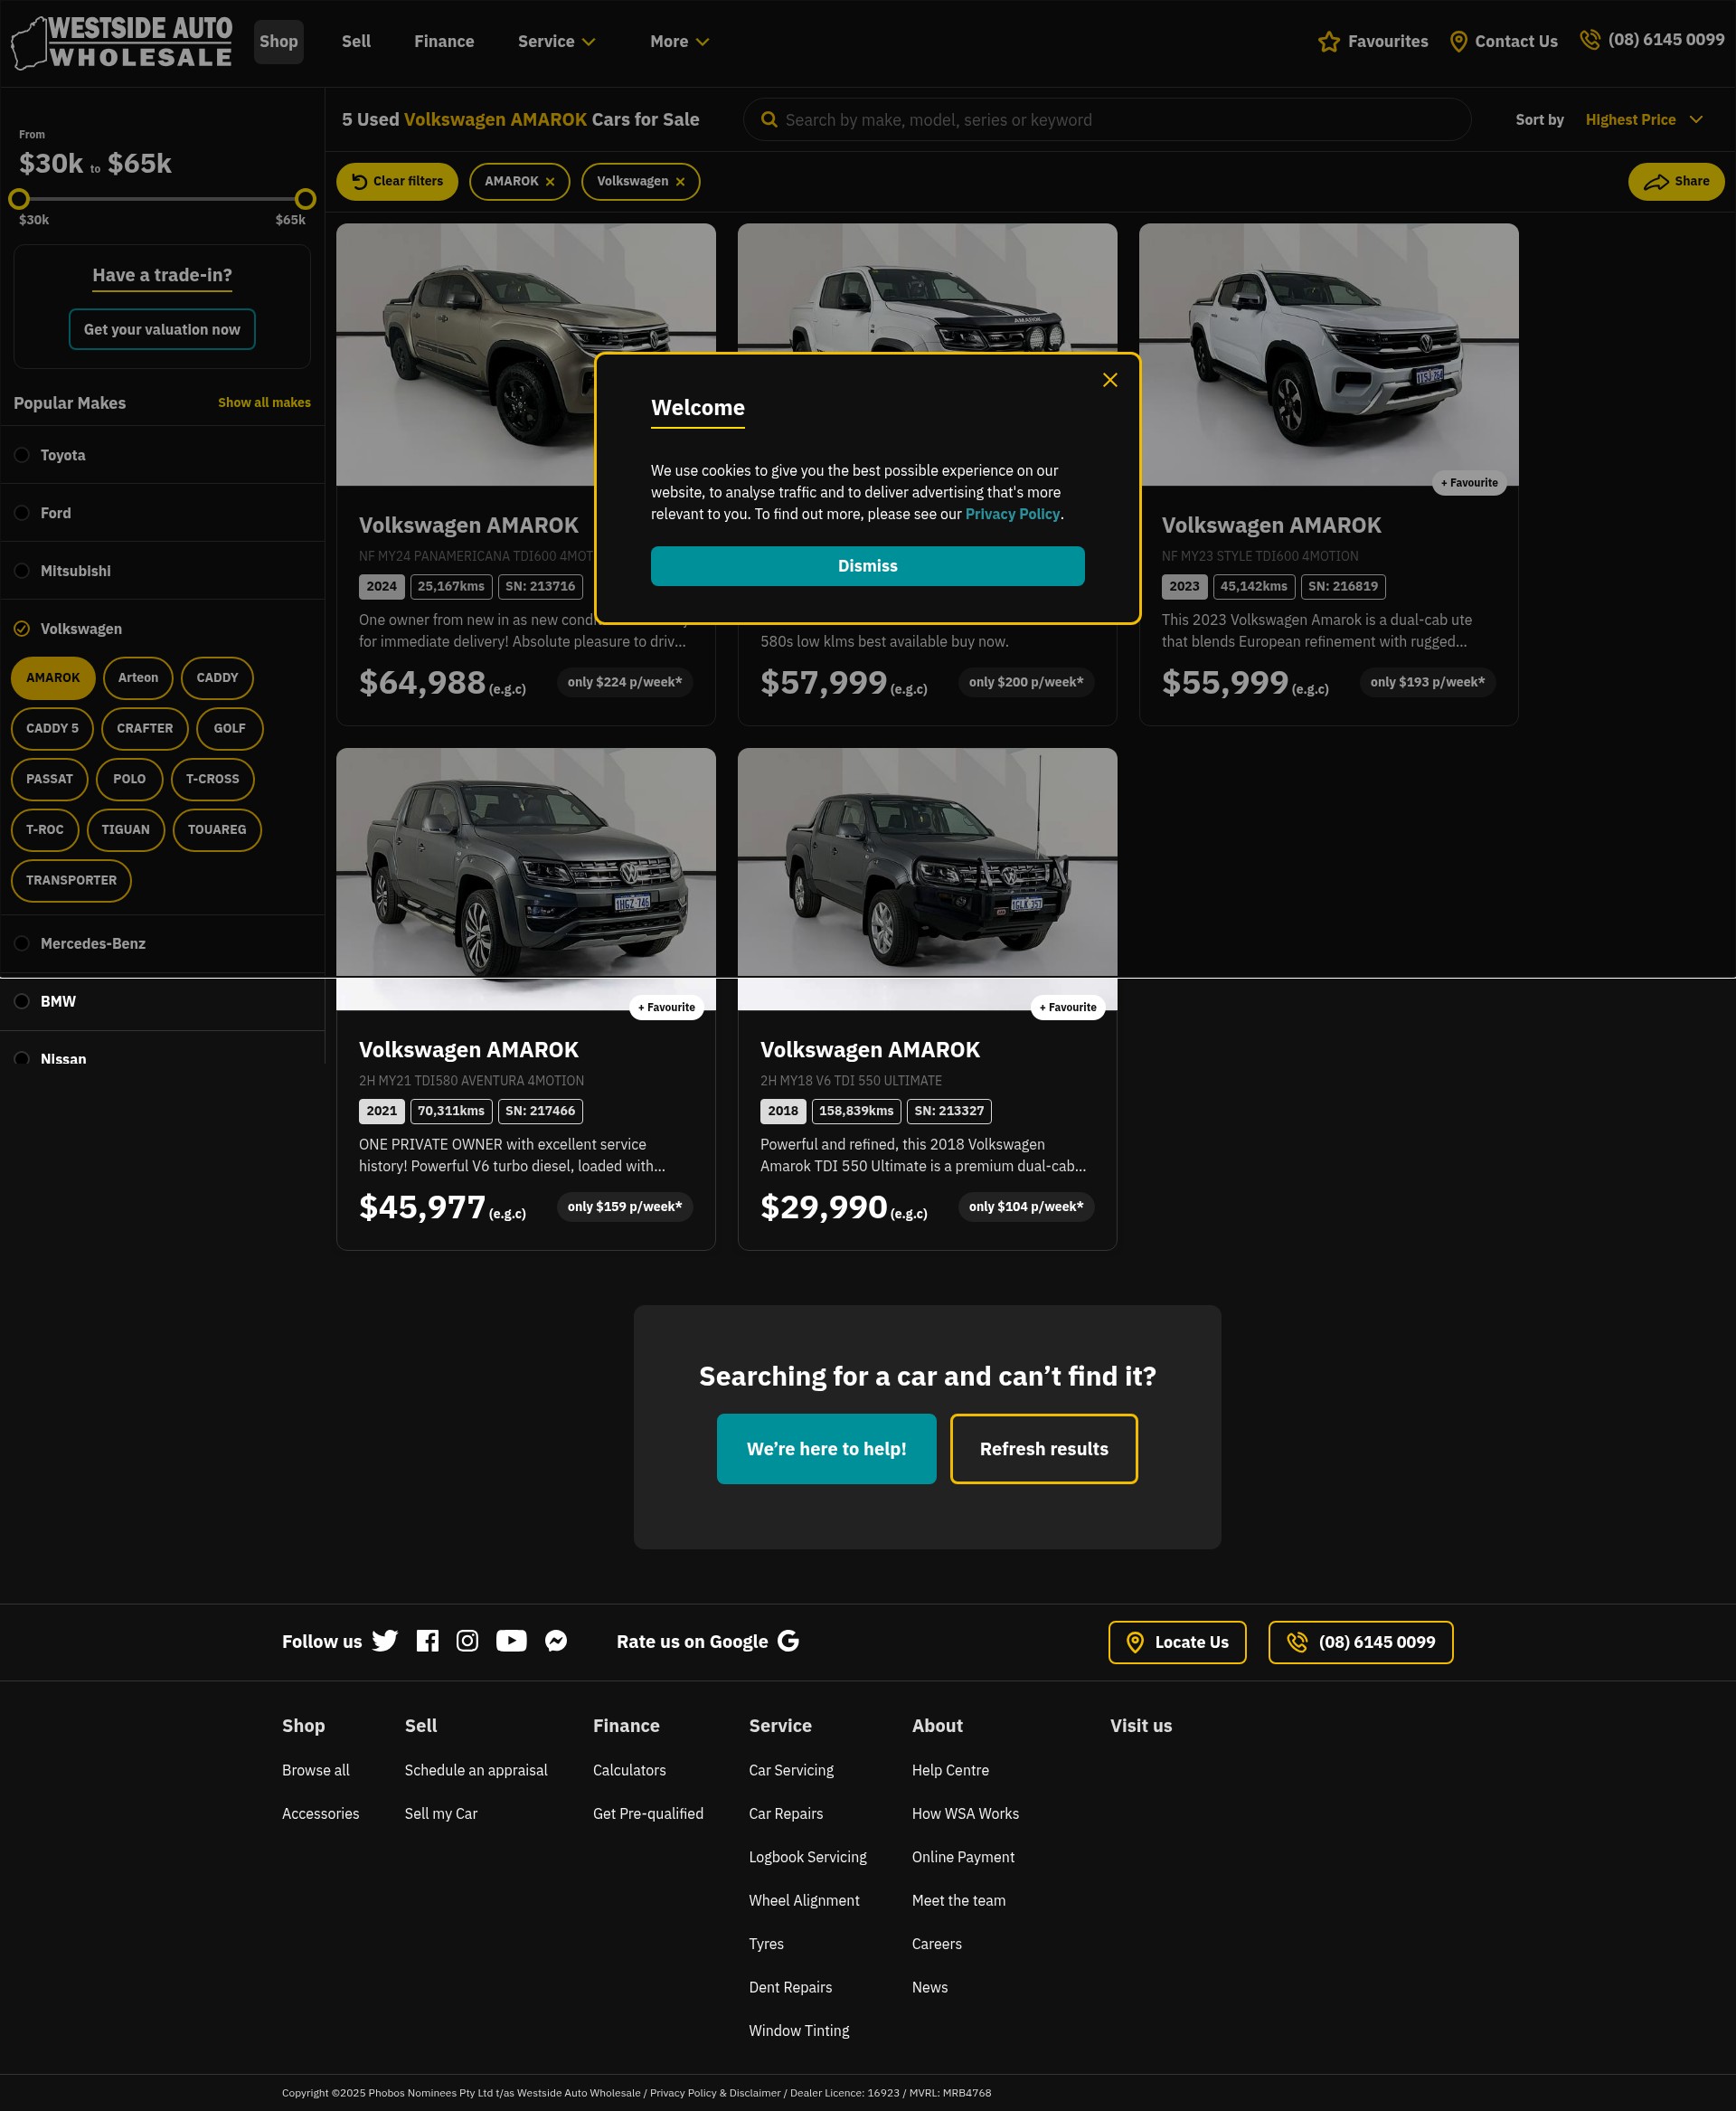The image size is (1736, 2111).
Task: Open the Sell nav item
Action: coord(356,42)
